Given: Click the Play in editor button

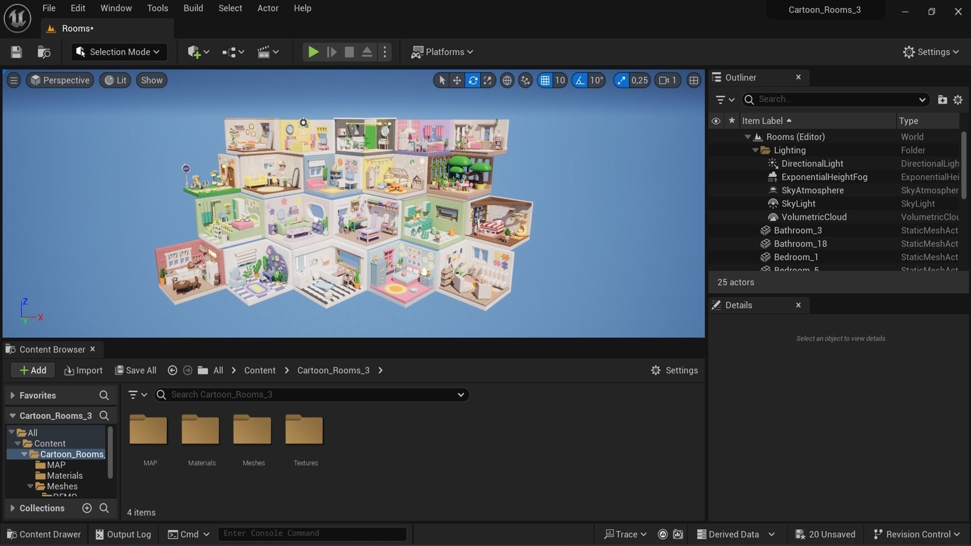Looking at the screenshot, I should click(313, 52).
